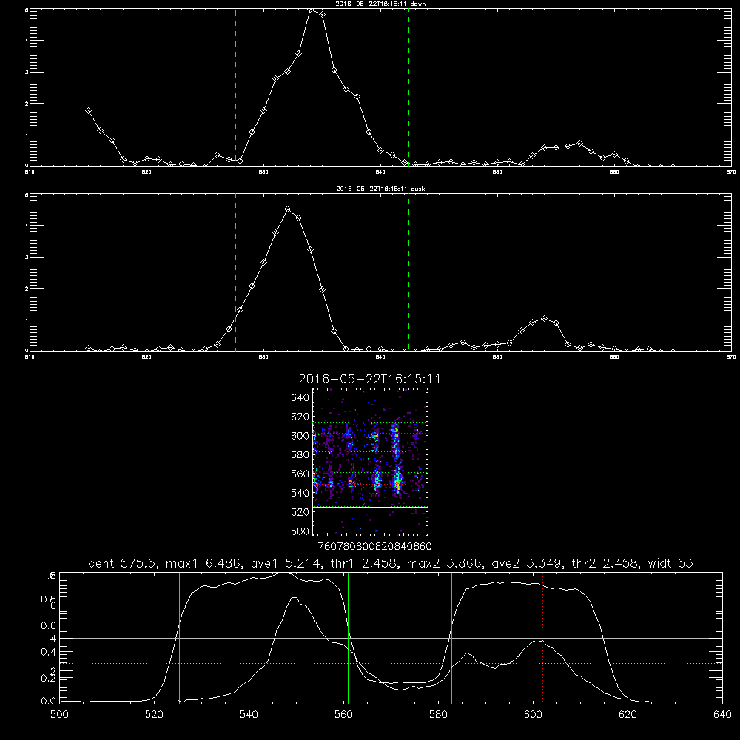Click the 840 x-axis label under dawn plot
Viewport: 740px width, 740px height.
tap(380, 172)
